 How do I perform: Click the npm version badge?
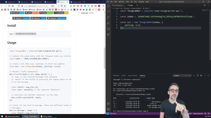pyautogui.click(x=32, y=13)
